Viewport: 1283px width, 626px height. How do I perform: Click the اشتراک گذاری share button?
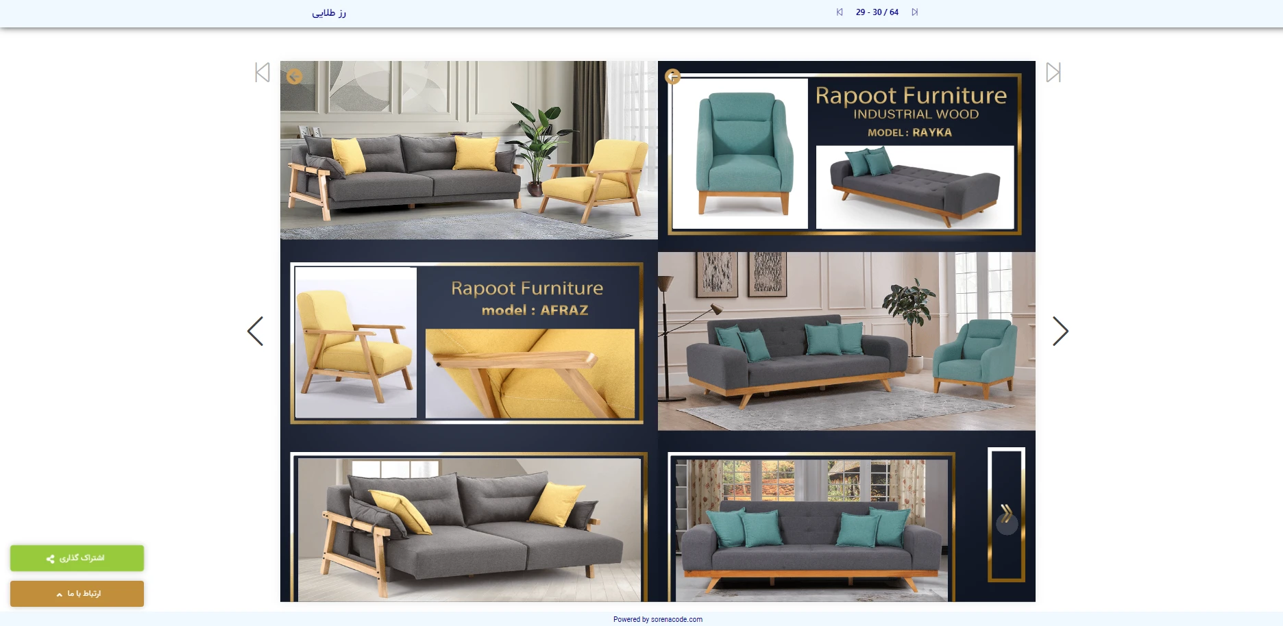77,558
